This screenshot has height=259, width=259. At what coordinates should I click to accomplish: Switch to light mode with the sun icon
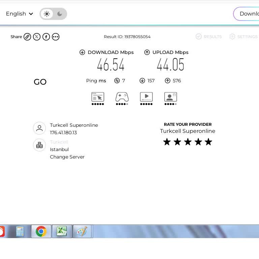47,14
